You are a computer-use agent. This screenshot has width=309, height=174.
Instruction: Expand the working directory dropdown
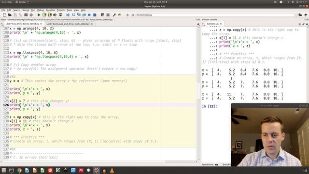tap(296, 15)
